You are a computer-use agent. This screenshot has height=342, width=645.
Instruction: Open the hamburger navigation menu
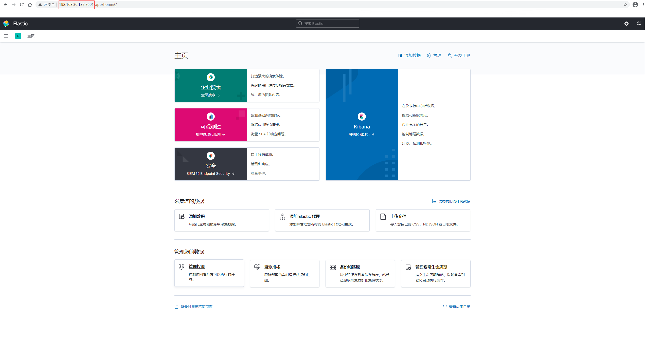click(x=6, y=36)
